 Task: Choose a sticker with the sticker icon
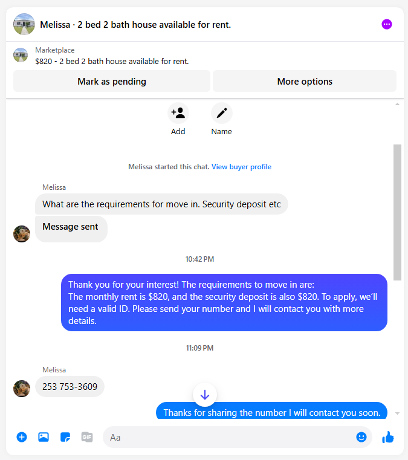click(65, 437)
